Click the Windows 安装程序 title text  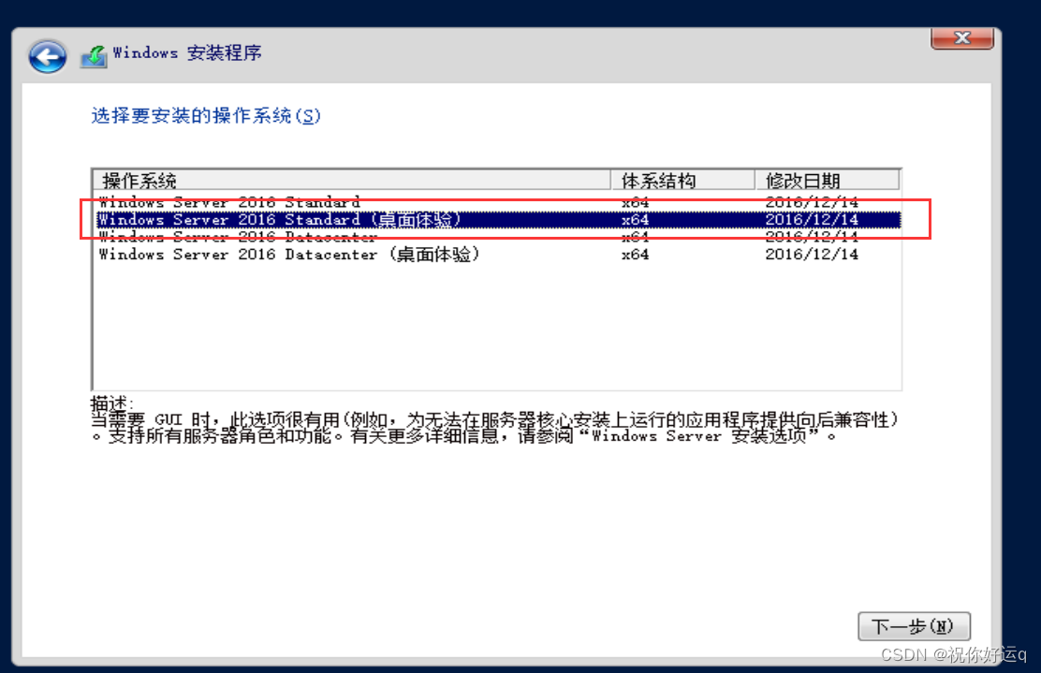tap(187, 53)
